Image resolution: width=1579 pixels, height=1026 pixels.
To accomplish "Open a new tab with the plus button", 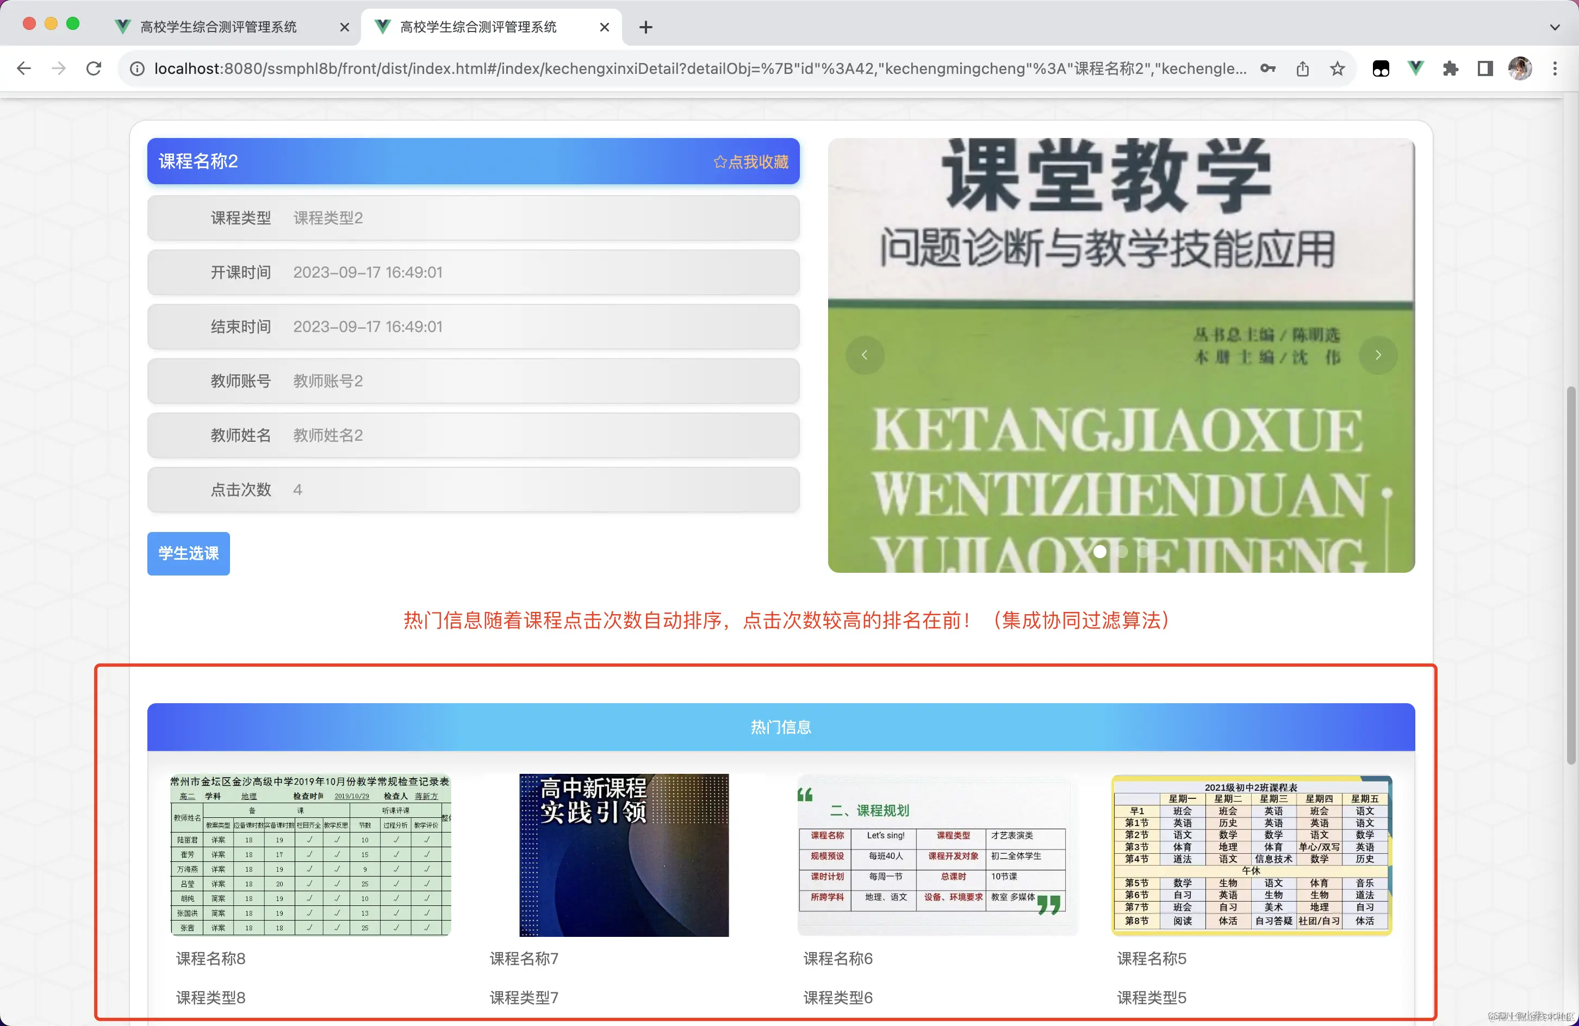I will point(645,27).
